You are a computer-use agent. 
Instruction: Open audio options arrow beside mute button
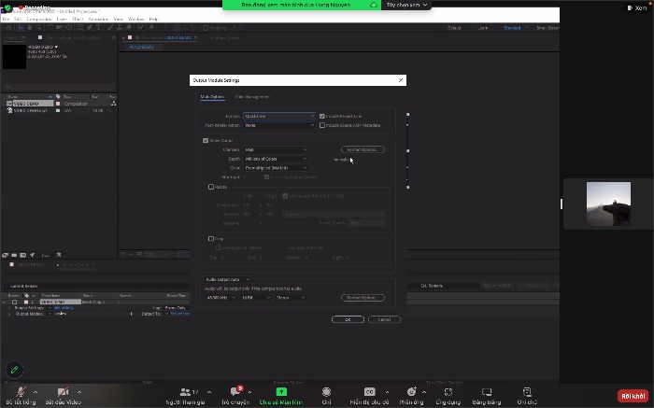36,392
